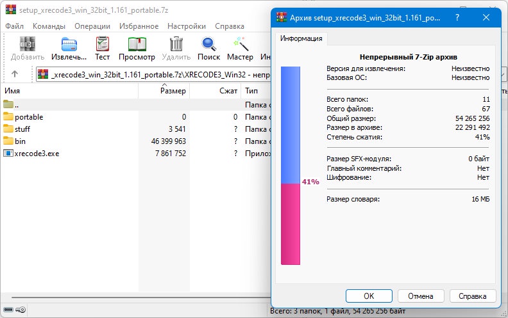Confirm dialog with OK button
Image resolution: width=508 pixels, height=318 pixels.
[x=369, y=296]
